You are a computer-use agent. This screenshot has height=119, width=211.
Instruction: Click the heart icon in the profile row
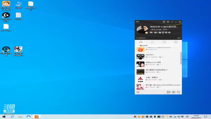[166, 32]
